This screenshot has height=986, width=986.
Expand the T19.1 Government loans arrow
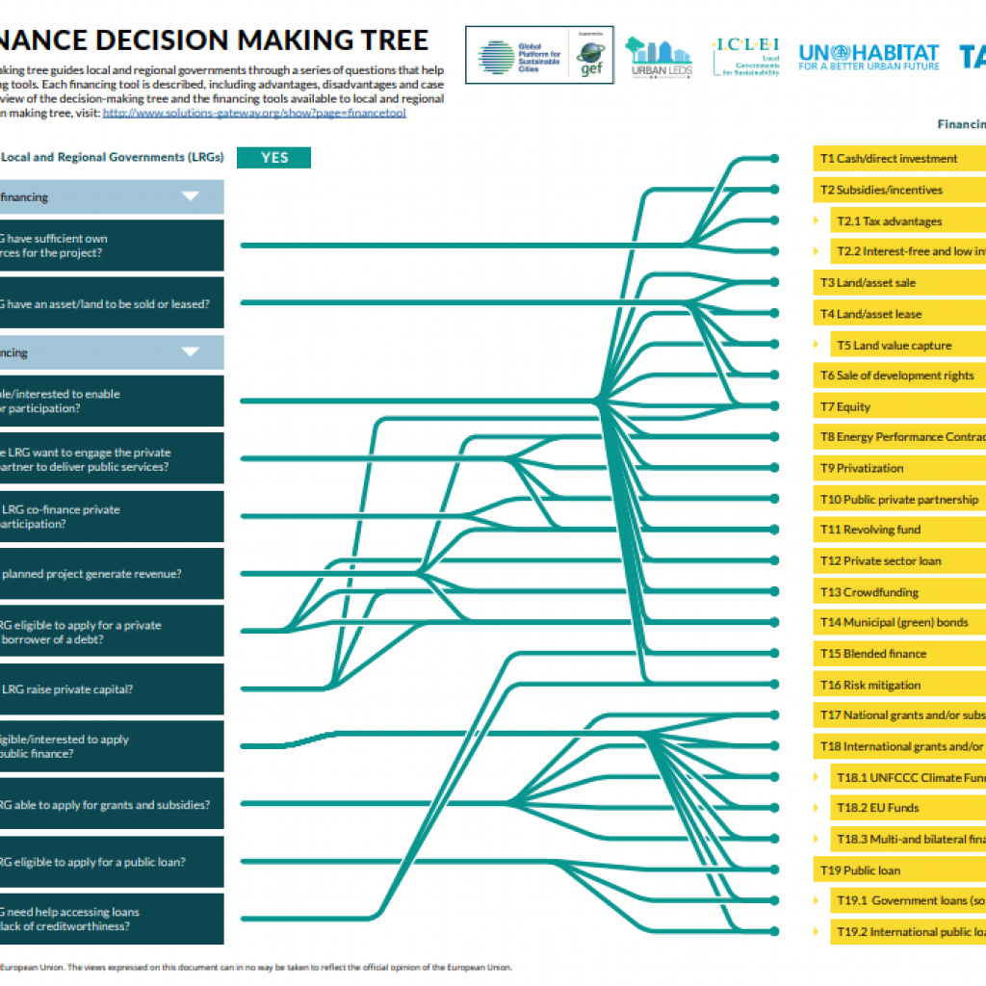pyautogui.click(x=817, y=901)
